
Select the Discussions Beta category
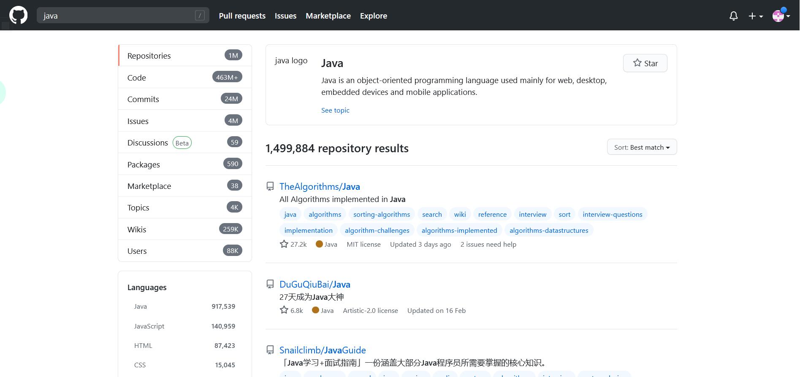[x=185, y=142]
